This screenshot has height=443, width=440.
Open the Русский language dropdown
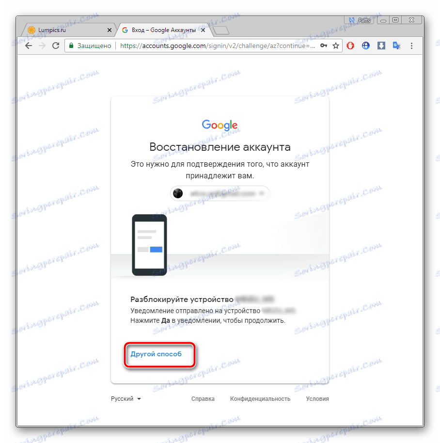click(x=126, y=398)
